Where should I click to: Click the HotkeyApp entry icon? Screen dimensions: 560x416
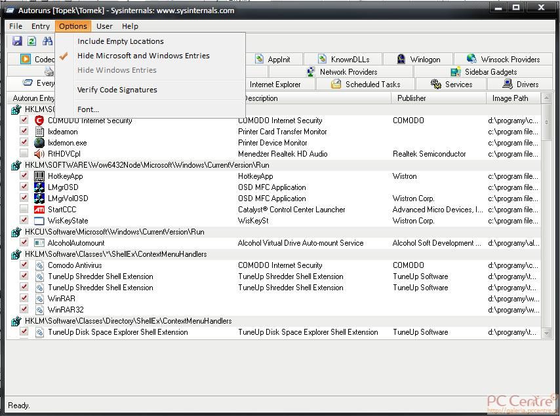pos(39,176)
